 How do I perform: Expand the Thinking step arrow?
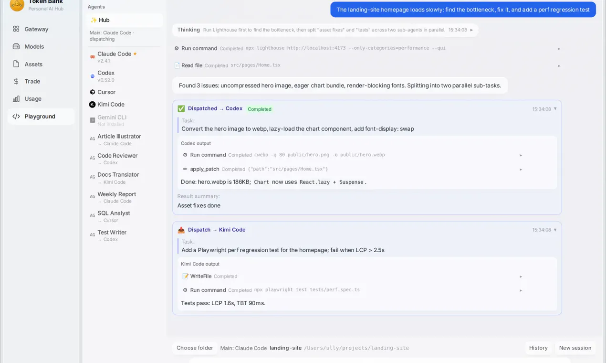pos(471,30)
